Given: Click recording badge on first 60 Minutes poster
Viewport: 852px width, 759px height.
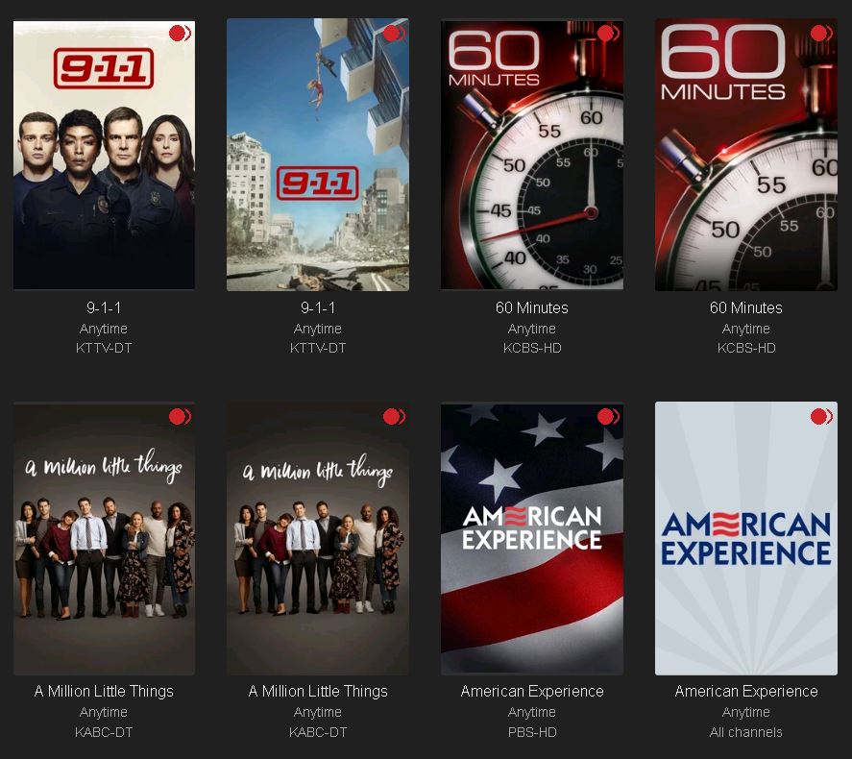Looking at the screenshot, I should pyautogui.click(x=607, y=33).
